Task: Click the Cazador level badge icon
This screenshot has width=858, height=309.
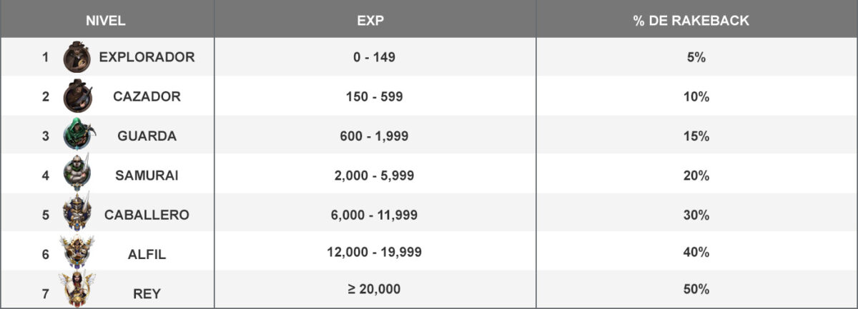Action: (x=77, y=96)
